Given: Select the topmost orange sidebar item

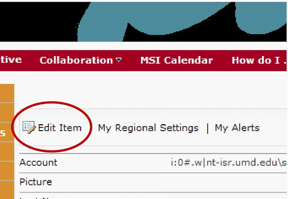Looking at the screenshot, I should (x=7, y=93).
